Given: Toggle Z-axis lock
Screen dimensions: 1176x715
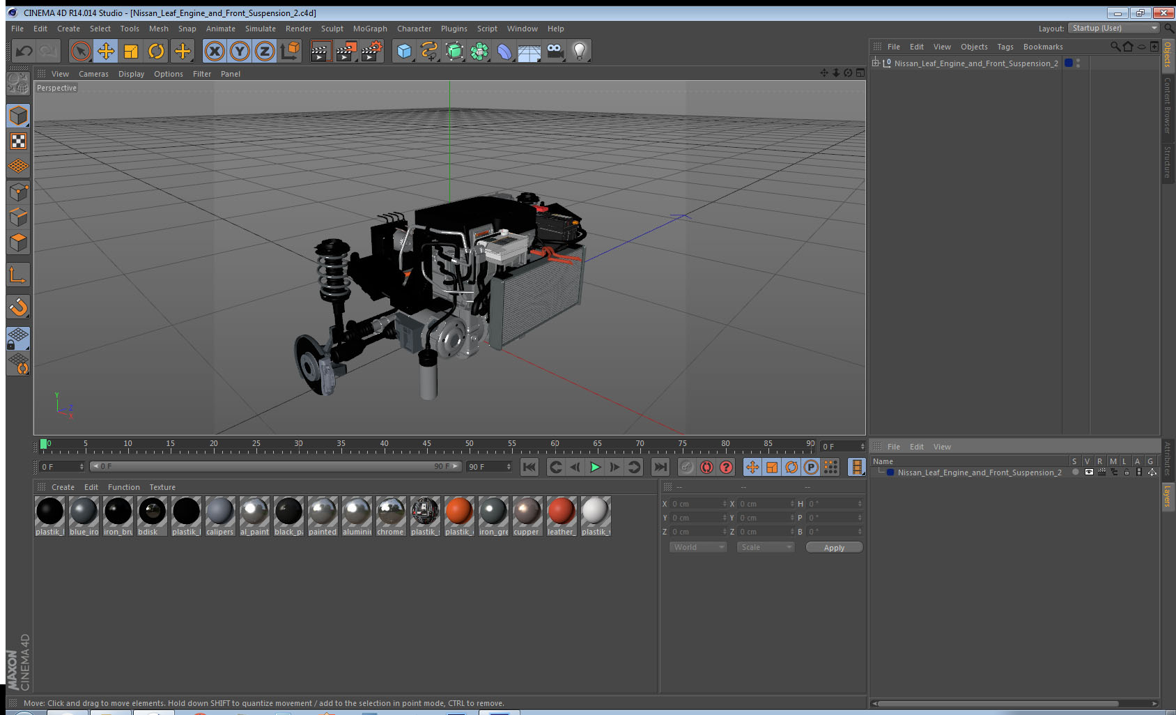Looking at the screenshot, I should [265, 51].
